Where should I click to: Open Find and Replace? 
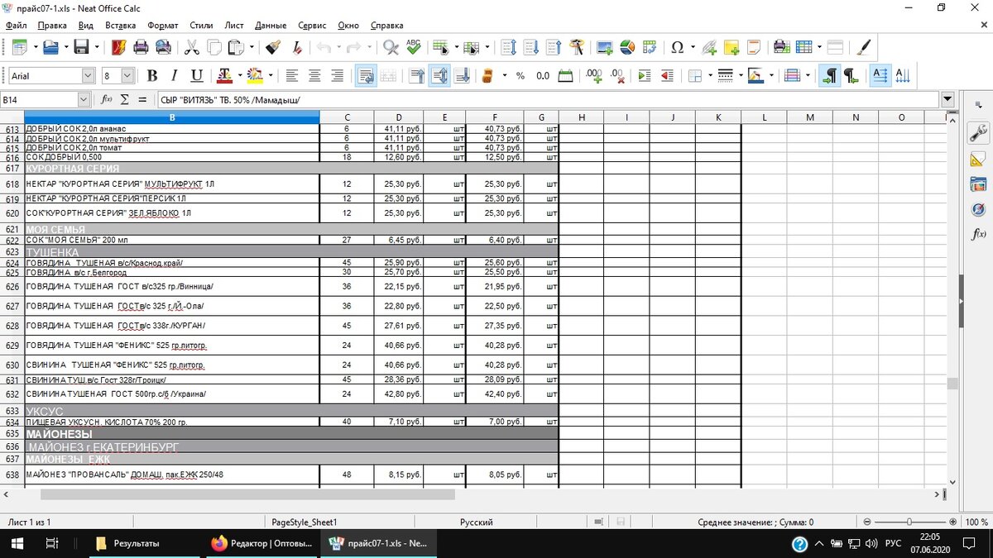[391, 47]
